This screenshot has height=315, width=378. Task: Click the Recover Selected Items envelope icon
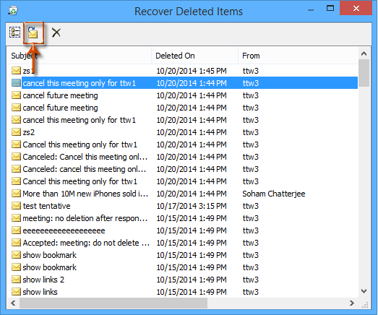point(33,33)
